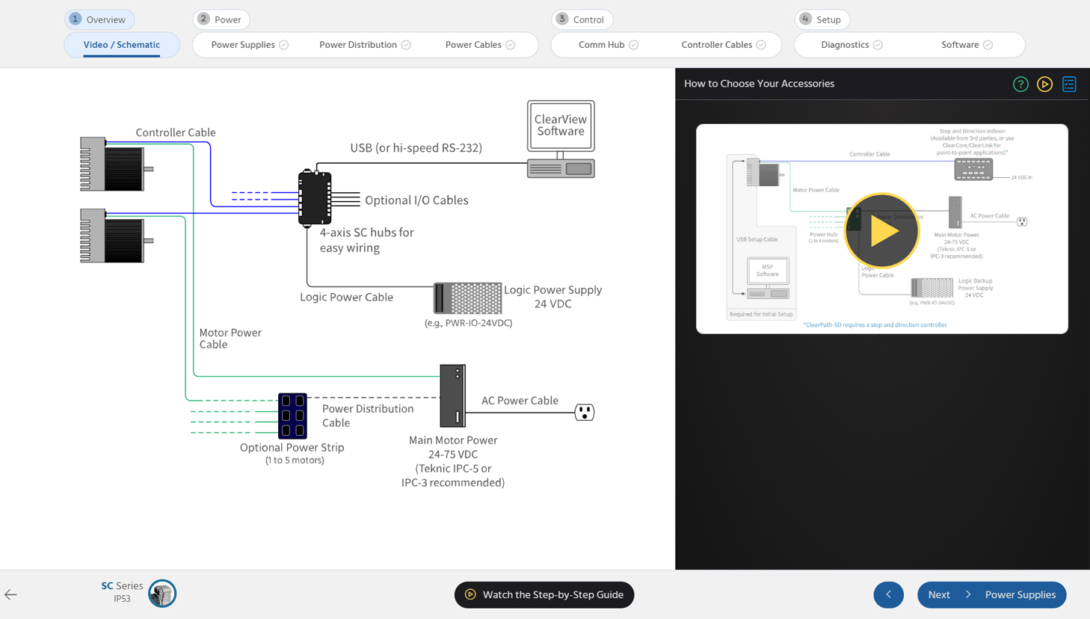Click the back arrow at bottom left
The height and width of the screenshot is (619, 1090).
click(x=10, y=595)
